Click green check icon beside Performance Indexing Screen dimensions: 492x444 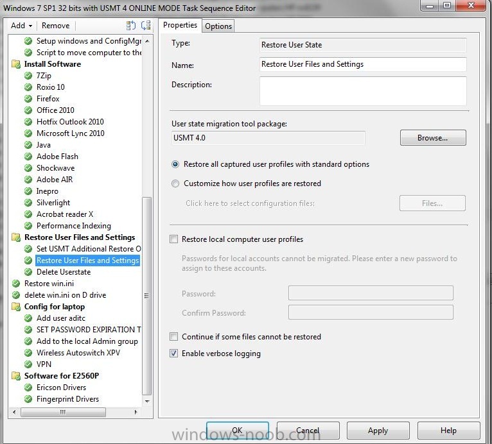tap(28, 226)
